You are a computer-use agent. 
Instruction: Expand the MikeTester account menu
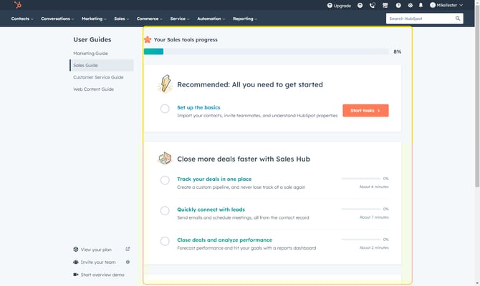(446, 5)
